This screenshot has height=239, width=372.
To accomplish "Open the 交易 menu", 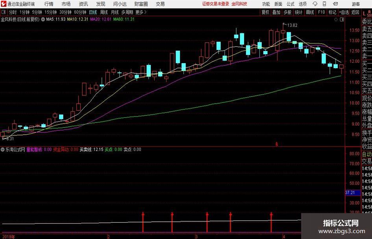I will click(160, 4).
